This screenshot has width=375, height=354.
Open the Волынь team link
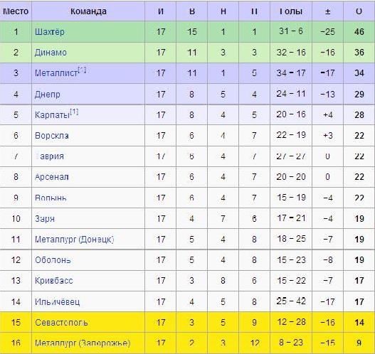(x=51, y=198)
